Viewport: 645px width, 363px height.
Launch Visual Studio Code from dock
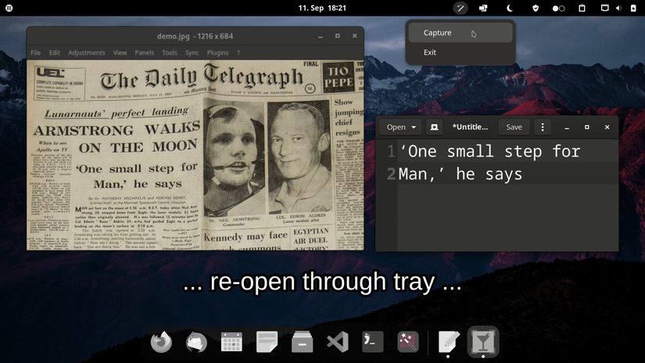338,342
